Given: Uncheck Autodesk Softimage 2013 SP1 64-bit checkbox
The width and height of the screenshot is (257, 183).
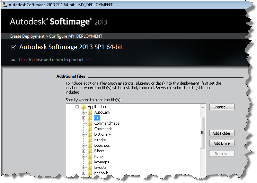Looking at the screenshot, I should (x=14, y=47).
